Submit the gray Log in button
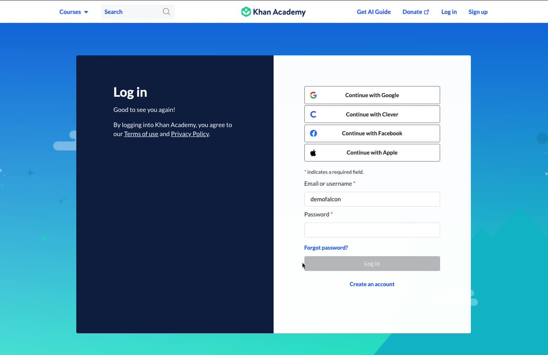 tap(372, 264)
